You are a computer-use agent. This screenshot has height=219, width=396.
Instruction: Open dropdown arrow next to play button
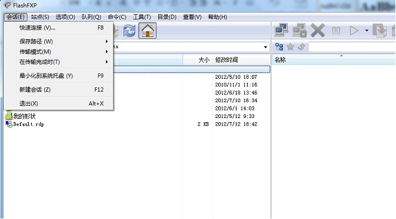(x=367, y=31)
